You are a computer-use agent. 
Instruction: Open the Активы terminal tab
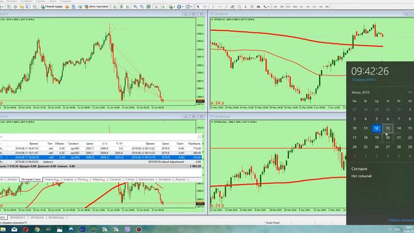click(x=12, y=179)
